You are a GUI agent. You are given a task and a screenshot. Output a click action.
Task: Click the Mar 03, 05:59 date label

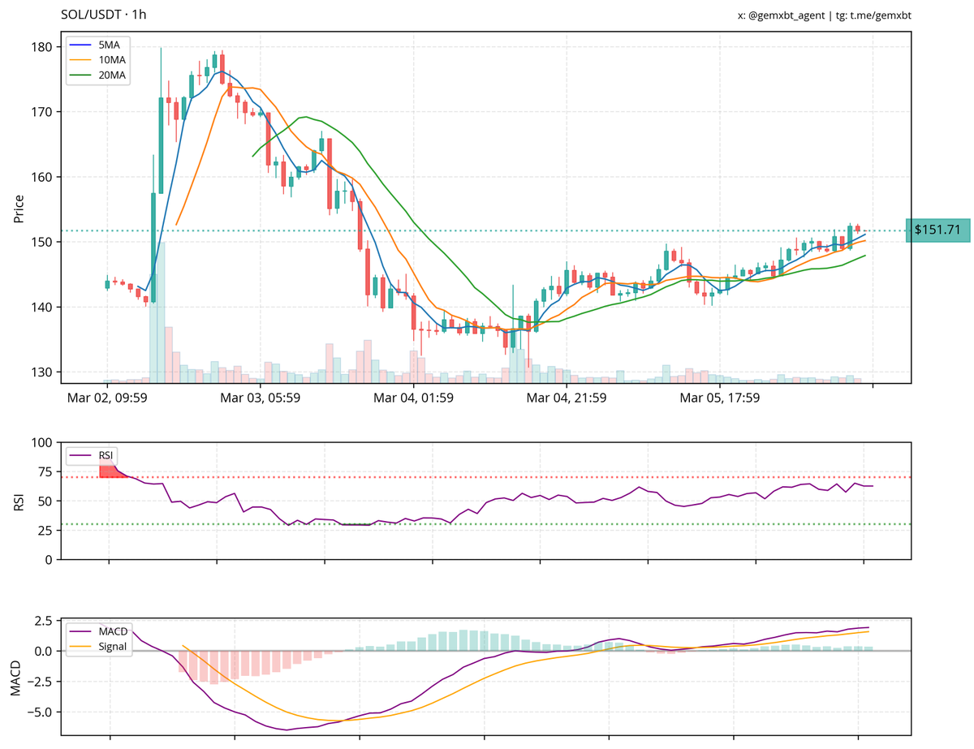(x=261, y=398)
